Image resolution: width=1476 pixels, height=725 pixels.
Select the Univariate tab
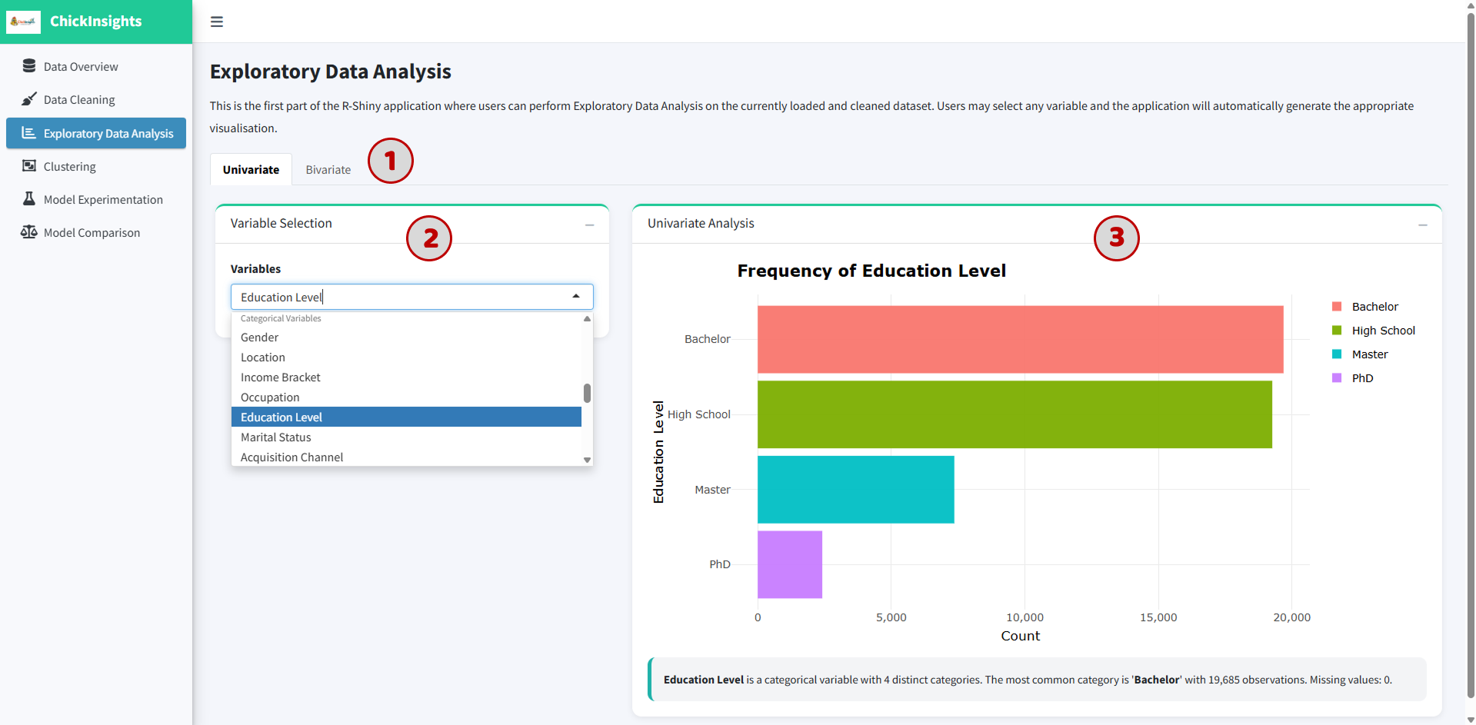[251, 170]
